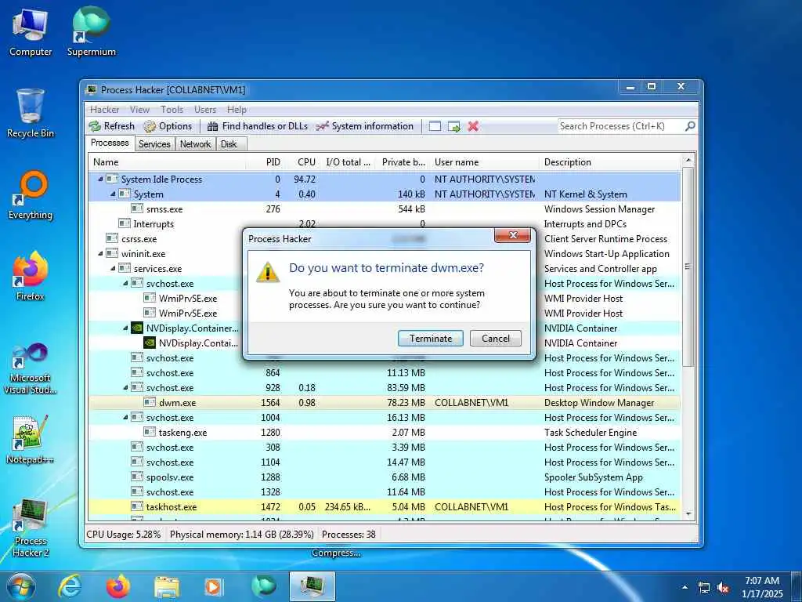Viewport: 802px width, 602px height.
Task: Open Windows Media Player from taskbar
Action: (x=213, y=586)
